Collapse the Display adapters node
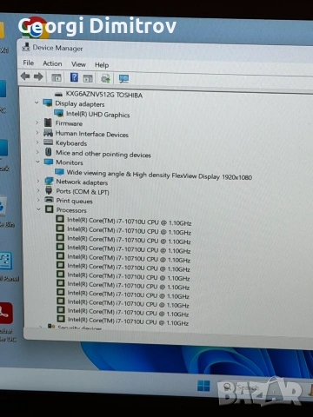The height and width of the screenshot is (417, 313). [37, 103]
